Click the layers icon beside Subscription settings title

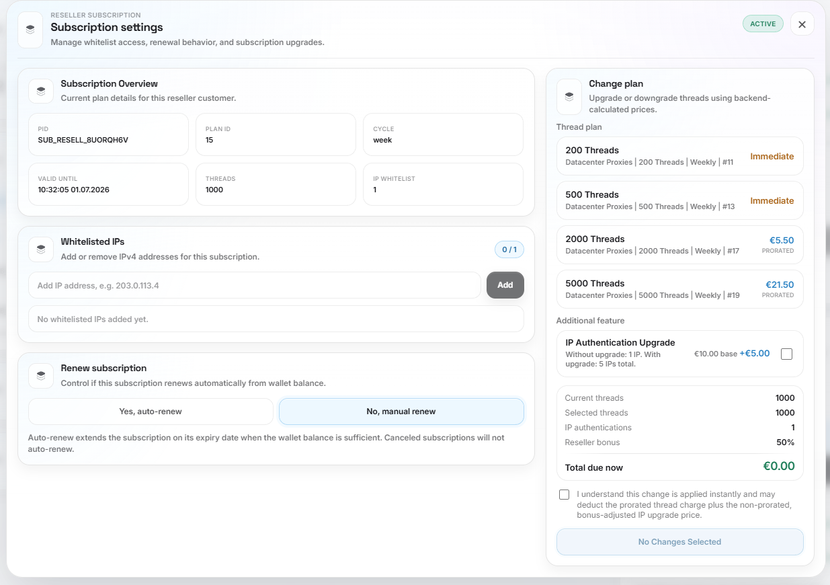point(30,30)
